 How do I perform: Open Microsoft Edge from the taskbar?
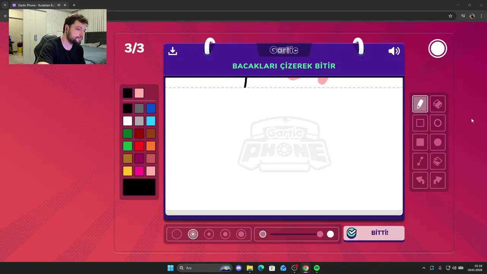(x=261, y=268)
